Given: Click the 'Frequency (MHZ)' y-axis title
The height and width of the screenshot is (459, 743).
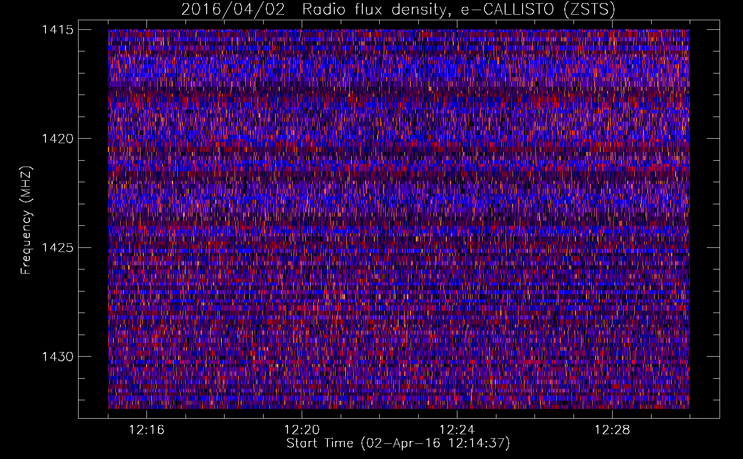Looking at the screenshot, I should 26,220.
